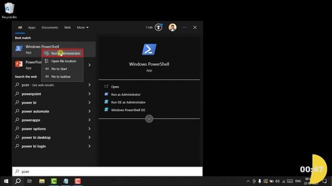This screenshot has width=332, height=186.
Task: Expand the 'poer' web result arrow
Action: pos(89,85)
